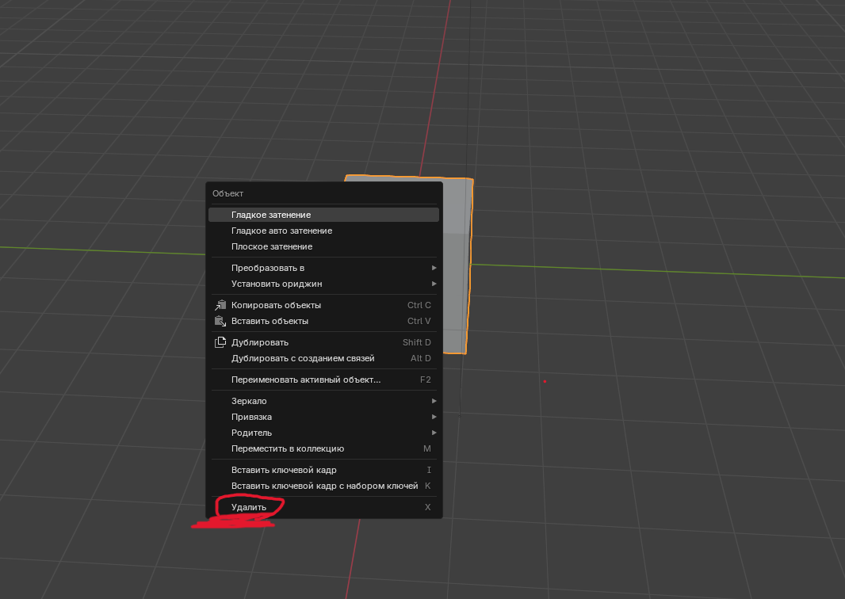Image resolution: width=845 pixels, height=599 pixels.
Task: Open the Установить ориджин submenu
Action: pyautogui.click(x=323, y=284)
